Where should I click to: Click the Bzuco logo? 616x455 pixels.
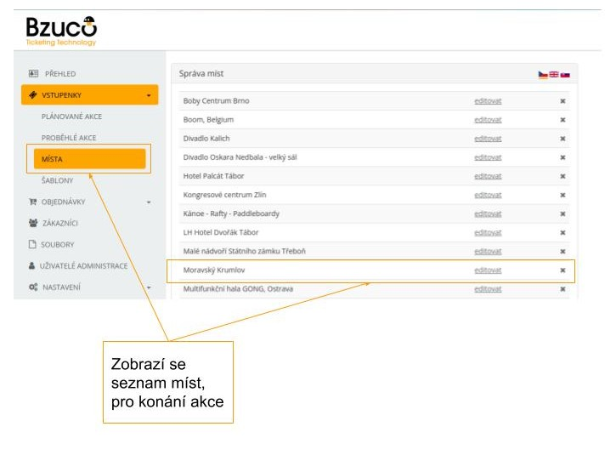point(61,29)
